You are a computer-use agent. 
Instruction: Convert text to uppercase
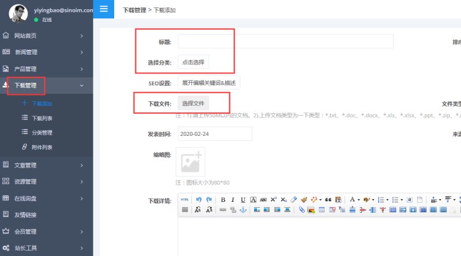pos(198,209)
